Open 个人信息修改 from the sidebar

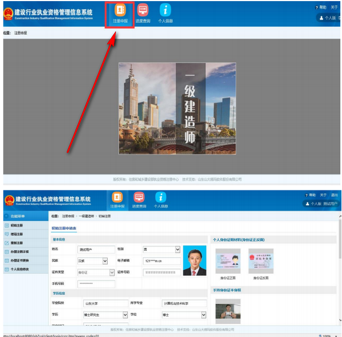click(19, 268)
